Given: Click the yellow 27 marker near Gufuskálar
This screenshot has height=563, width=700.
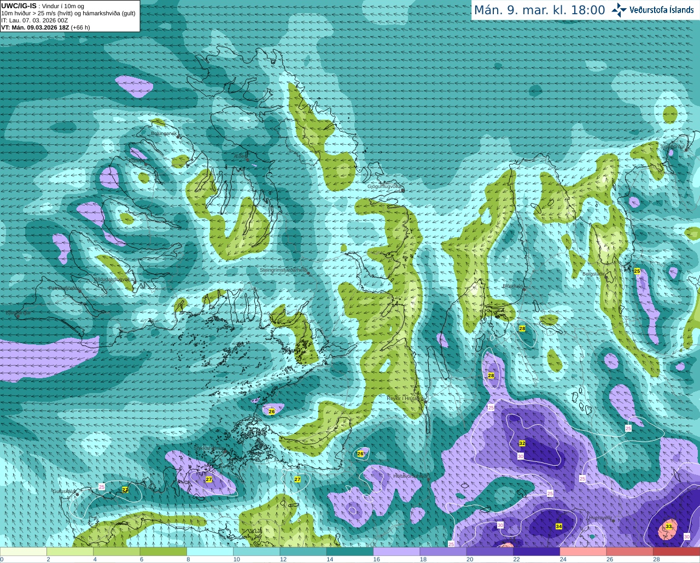Looking at the screenshot, I should pos(125,490).
